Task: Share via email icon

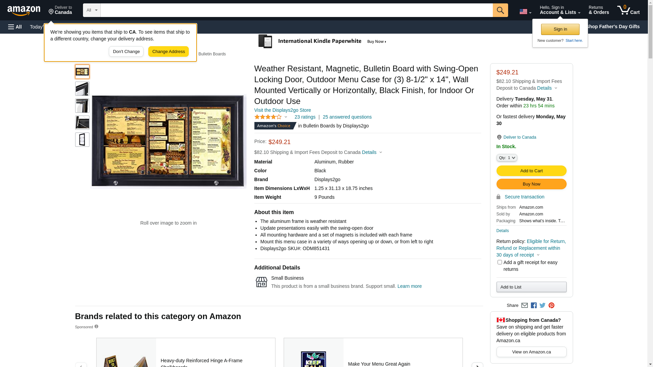Action: coord(524,305)
